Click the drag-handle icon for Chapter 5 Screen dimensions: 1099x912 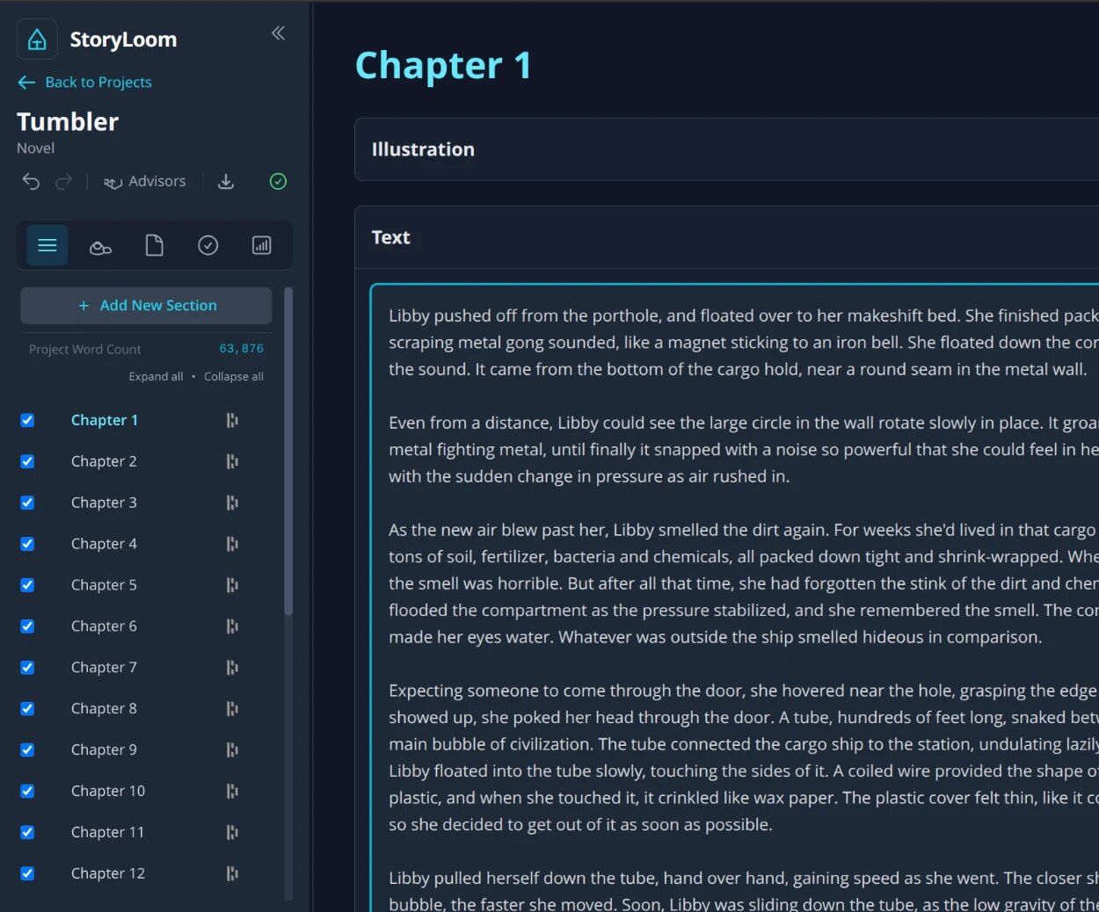tap(232, 585)
